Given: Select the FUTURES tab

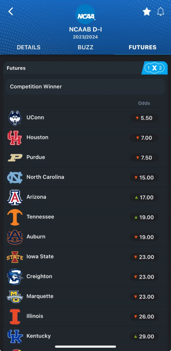Looking at the screenshot, I should point(142,47).
